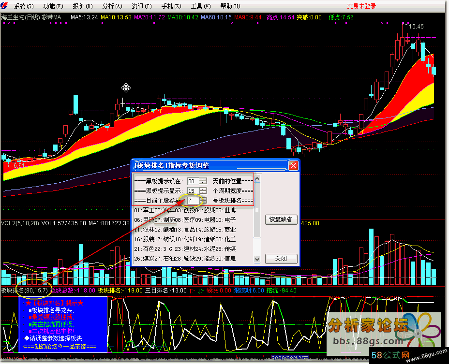The image size is (449, 364).
Task: Click the spinner beside the 15 field
Action: pos(203,191)
